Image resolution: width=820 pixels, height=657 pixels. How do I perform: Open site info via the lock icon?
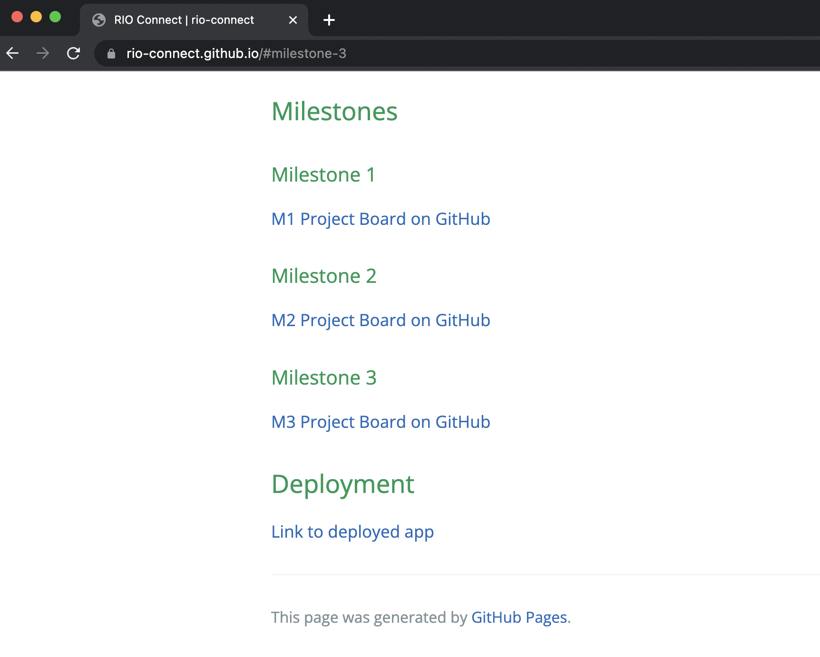pyautogui.click(x=111, y=54)
